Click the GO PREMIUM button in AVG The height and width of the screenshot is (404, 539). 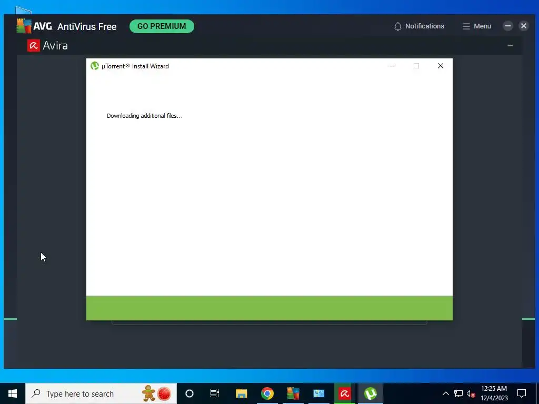(162, 26)
